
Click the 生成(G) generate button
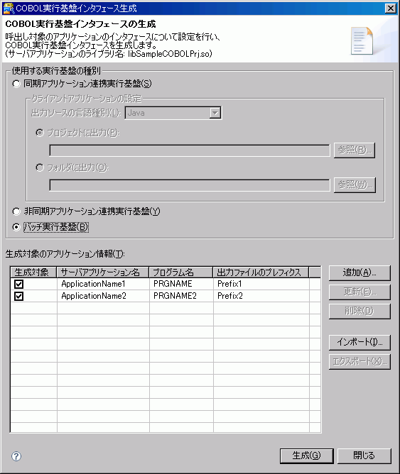(x=306, y=456)
